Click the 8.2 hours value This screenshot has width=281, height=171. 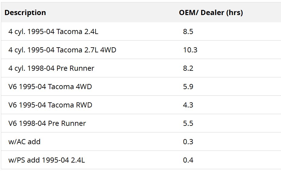(188, 68)
